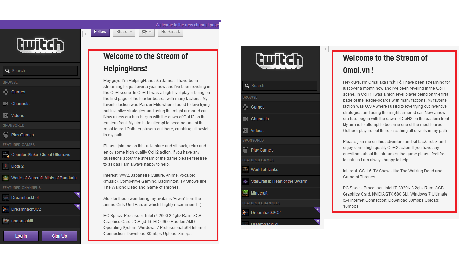
Task: Open the Dota 2 link
Action: click(x=40, y=166)
